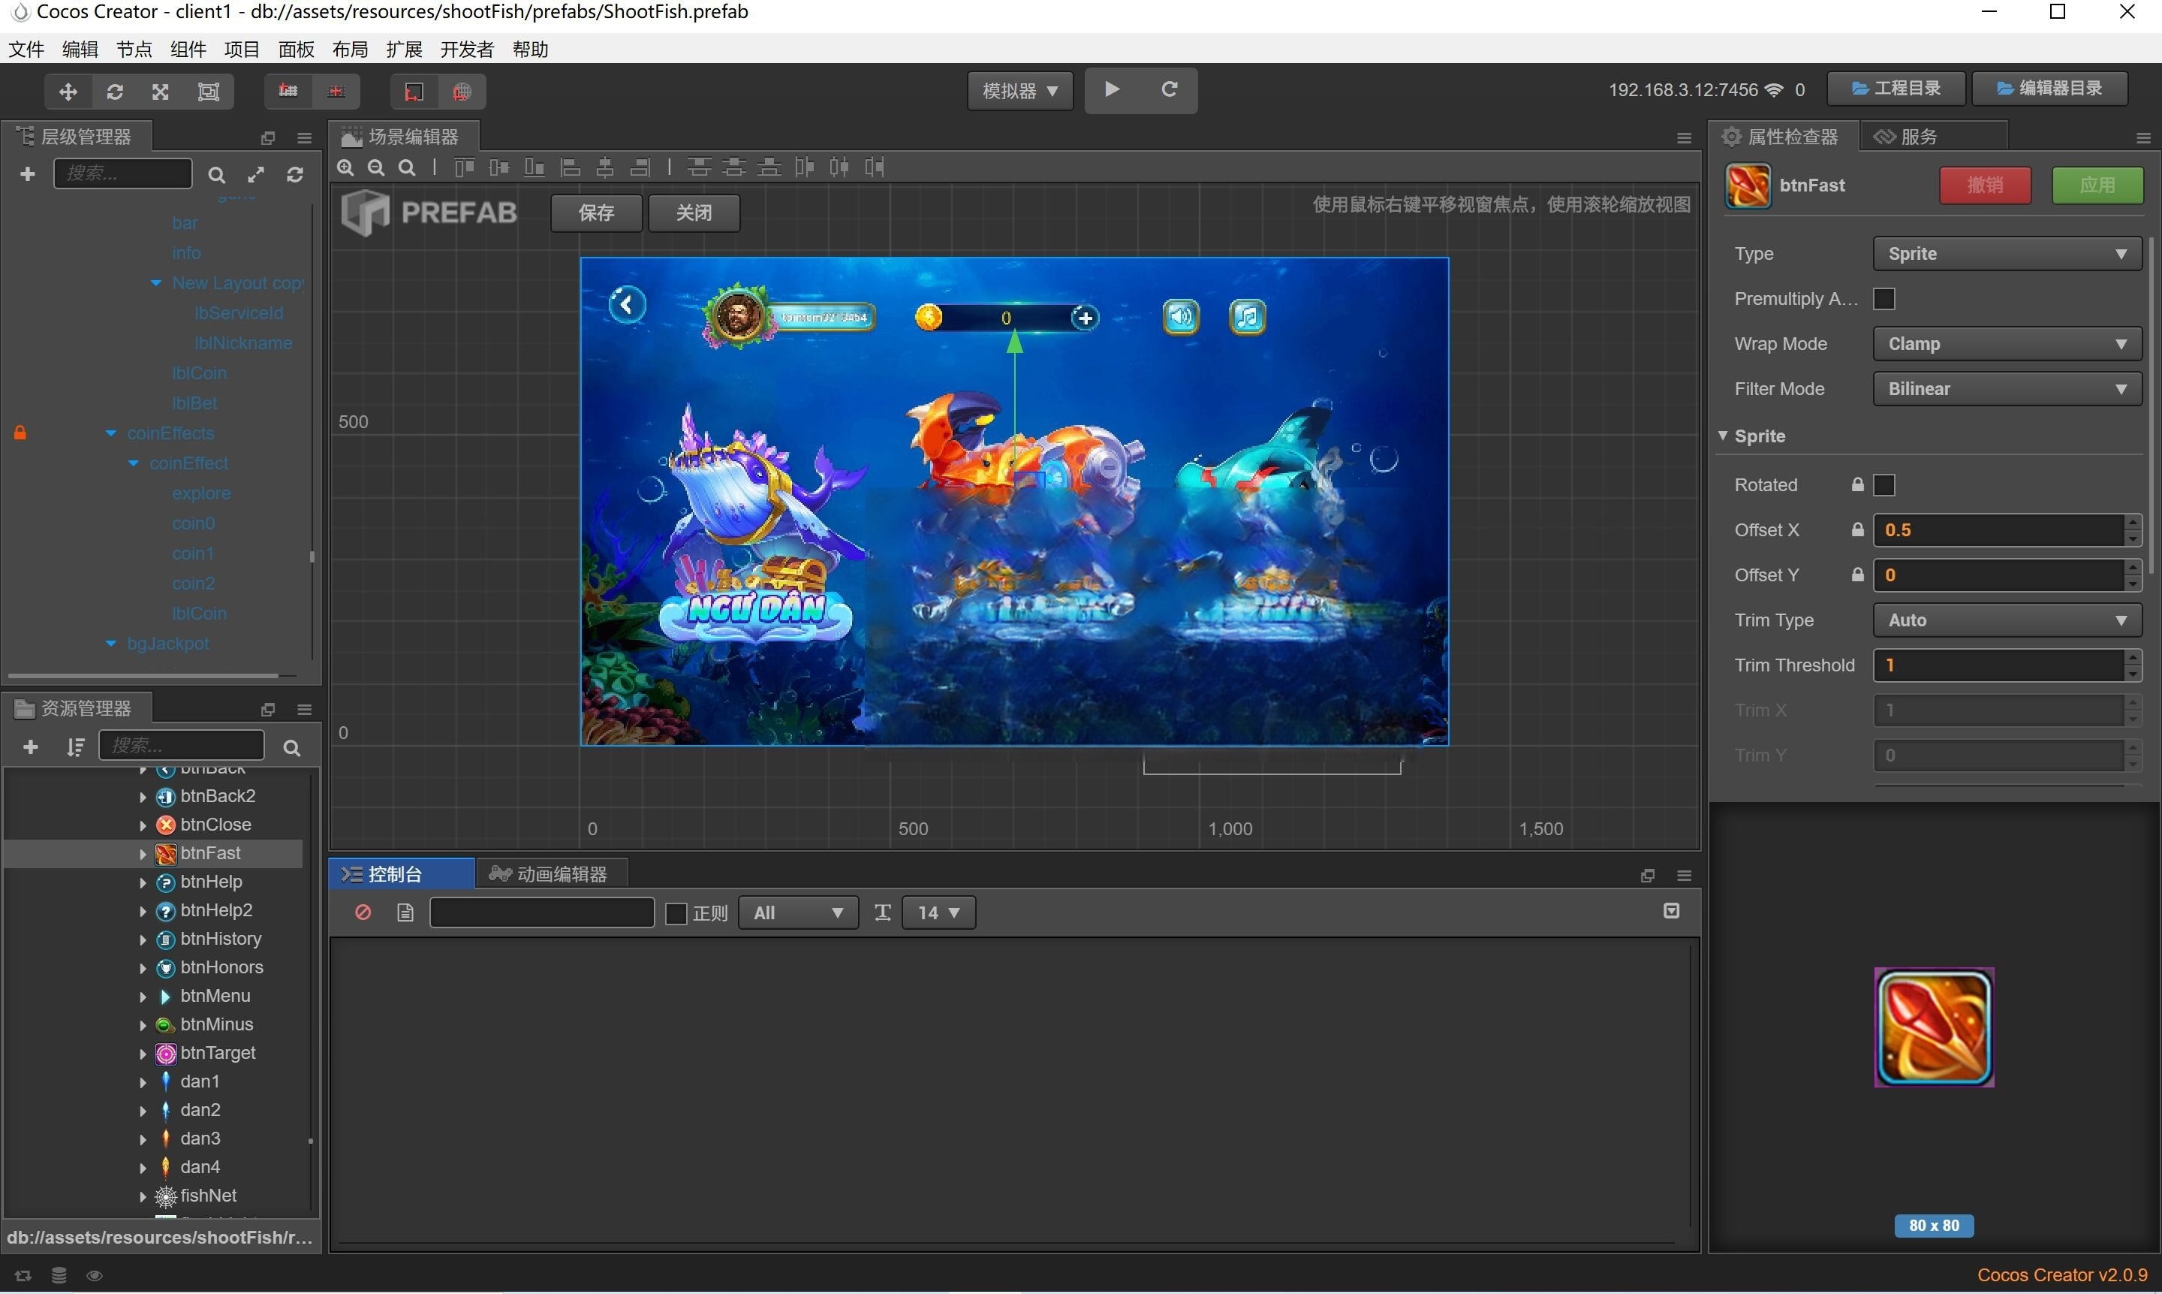Image resolution: width=2162 pixels, height=1294 pixels.
Task: Open the 开发者 menu
Action: click(466, 50)
